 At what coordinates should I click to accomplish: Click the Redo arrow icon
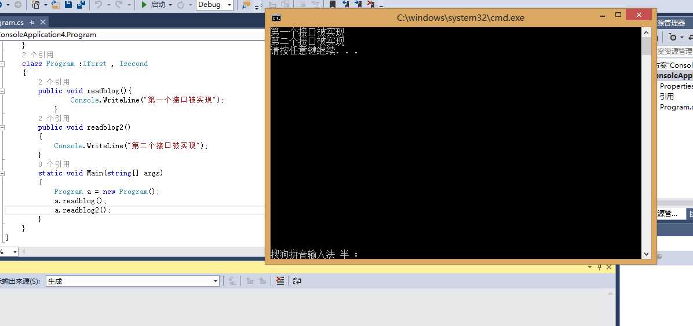coord(119,5)
